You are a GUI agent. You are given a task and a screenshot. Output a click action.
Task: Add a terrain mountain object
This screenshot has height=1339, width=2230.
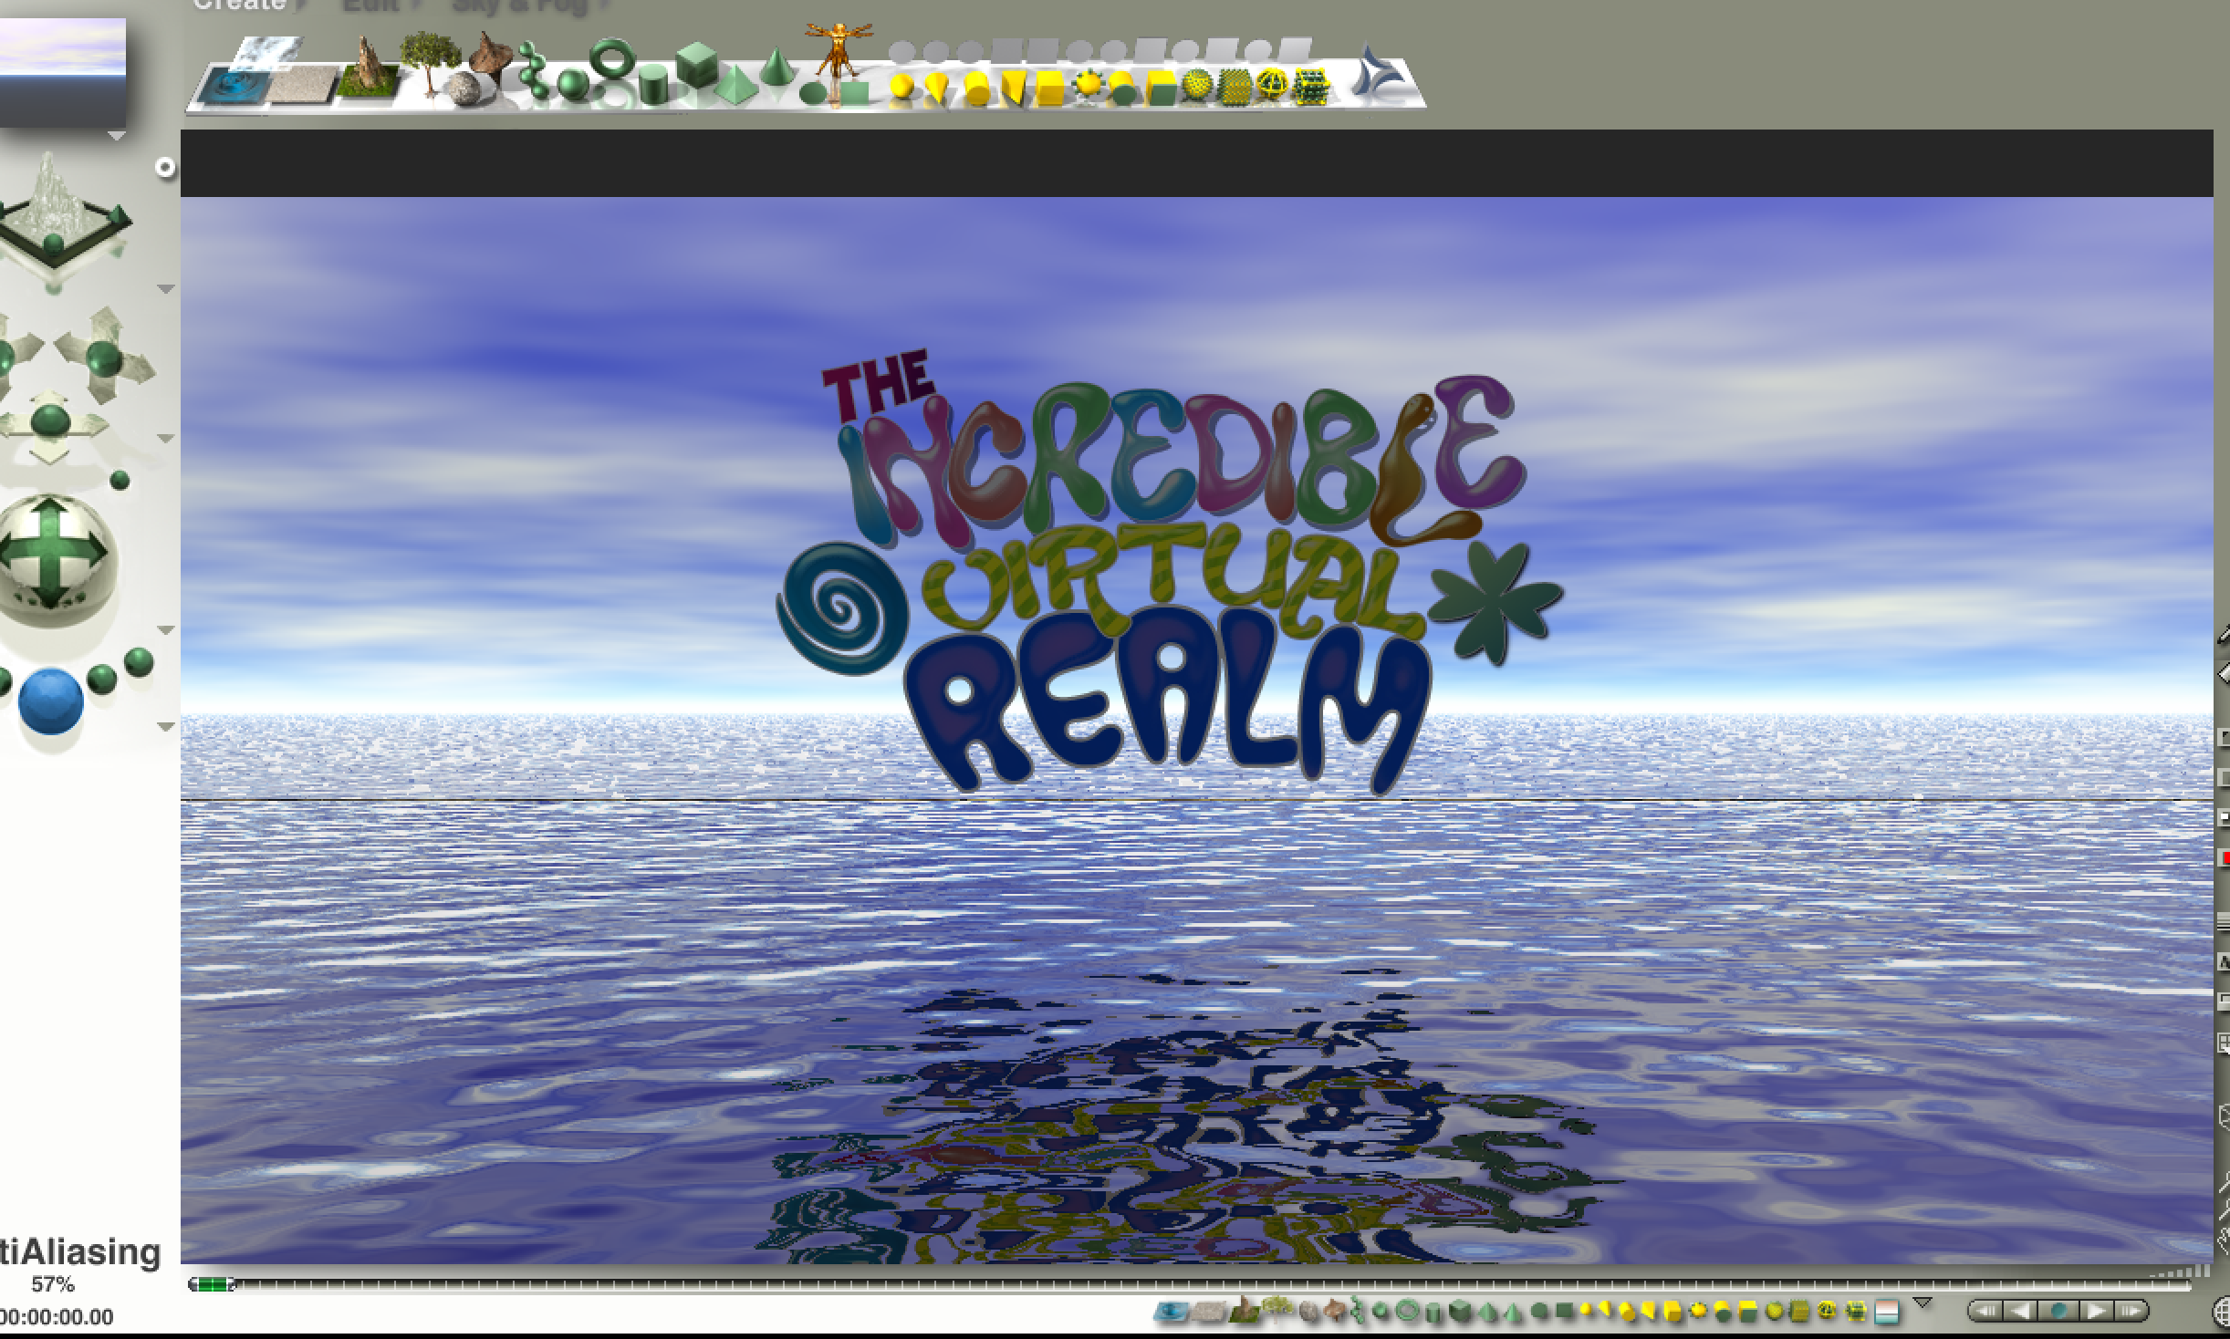(369, 67)
